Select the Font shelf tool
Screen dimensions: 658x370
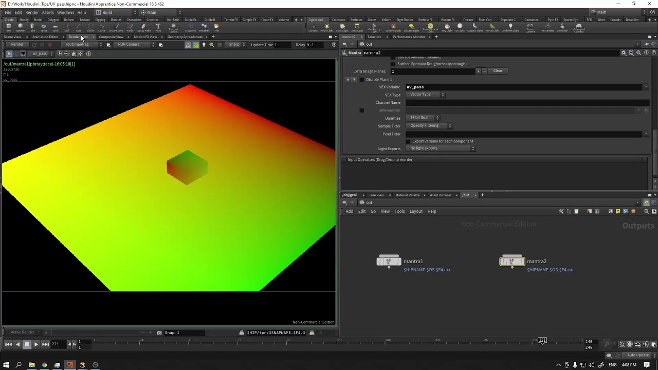pyautogui.click(x=158, y=27)
